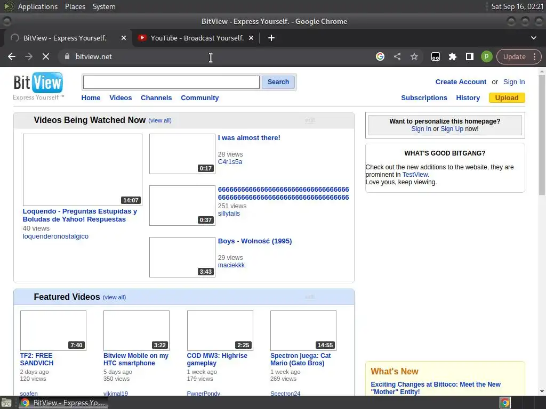Image resolution: width=546 pixels, height=409 pixels.
Task: Open the 0:37 video thumbnail
Action: pyautogui.click(x=182, y=206)
